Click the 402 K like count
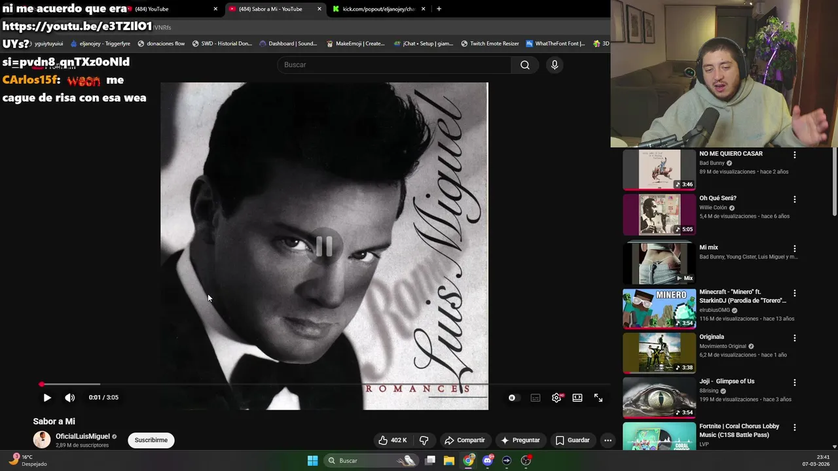The width and height of the screenshot is (838, 471). [399, 440]
